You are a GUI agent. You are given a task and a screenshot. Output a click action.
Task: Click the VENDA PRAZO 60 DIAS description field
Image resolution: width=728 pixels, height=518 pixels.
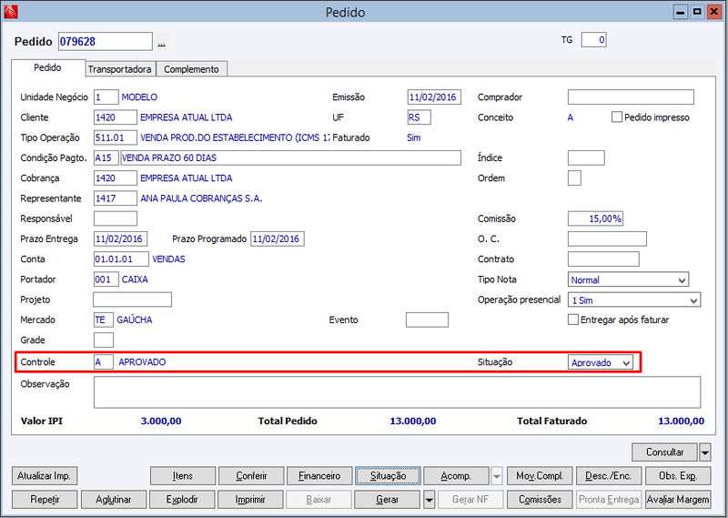(x=290, y=158)
